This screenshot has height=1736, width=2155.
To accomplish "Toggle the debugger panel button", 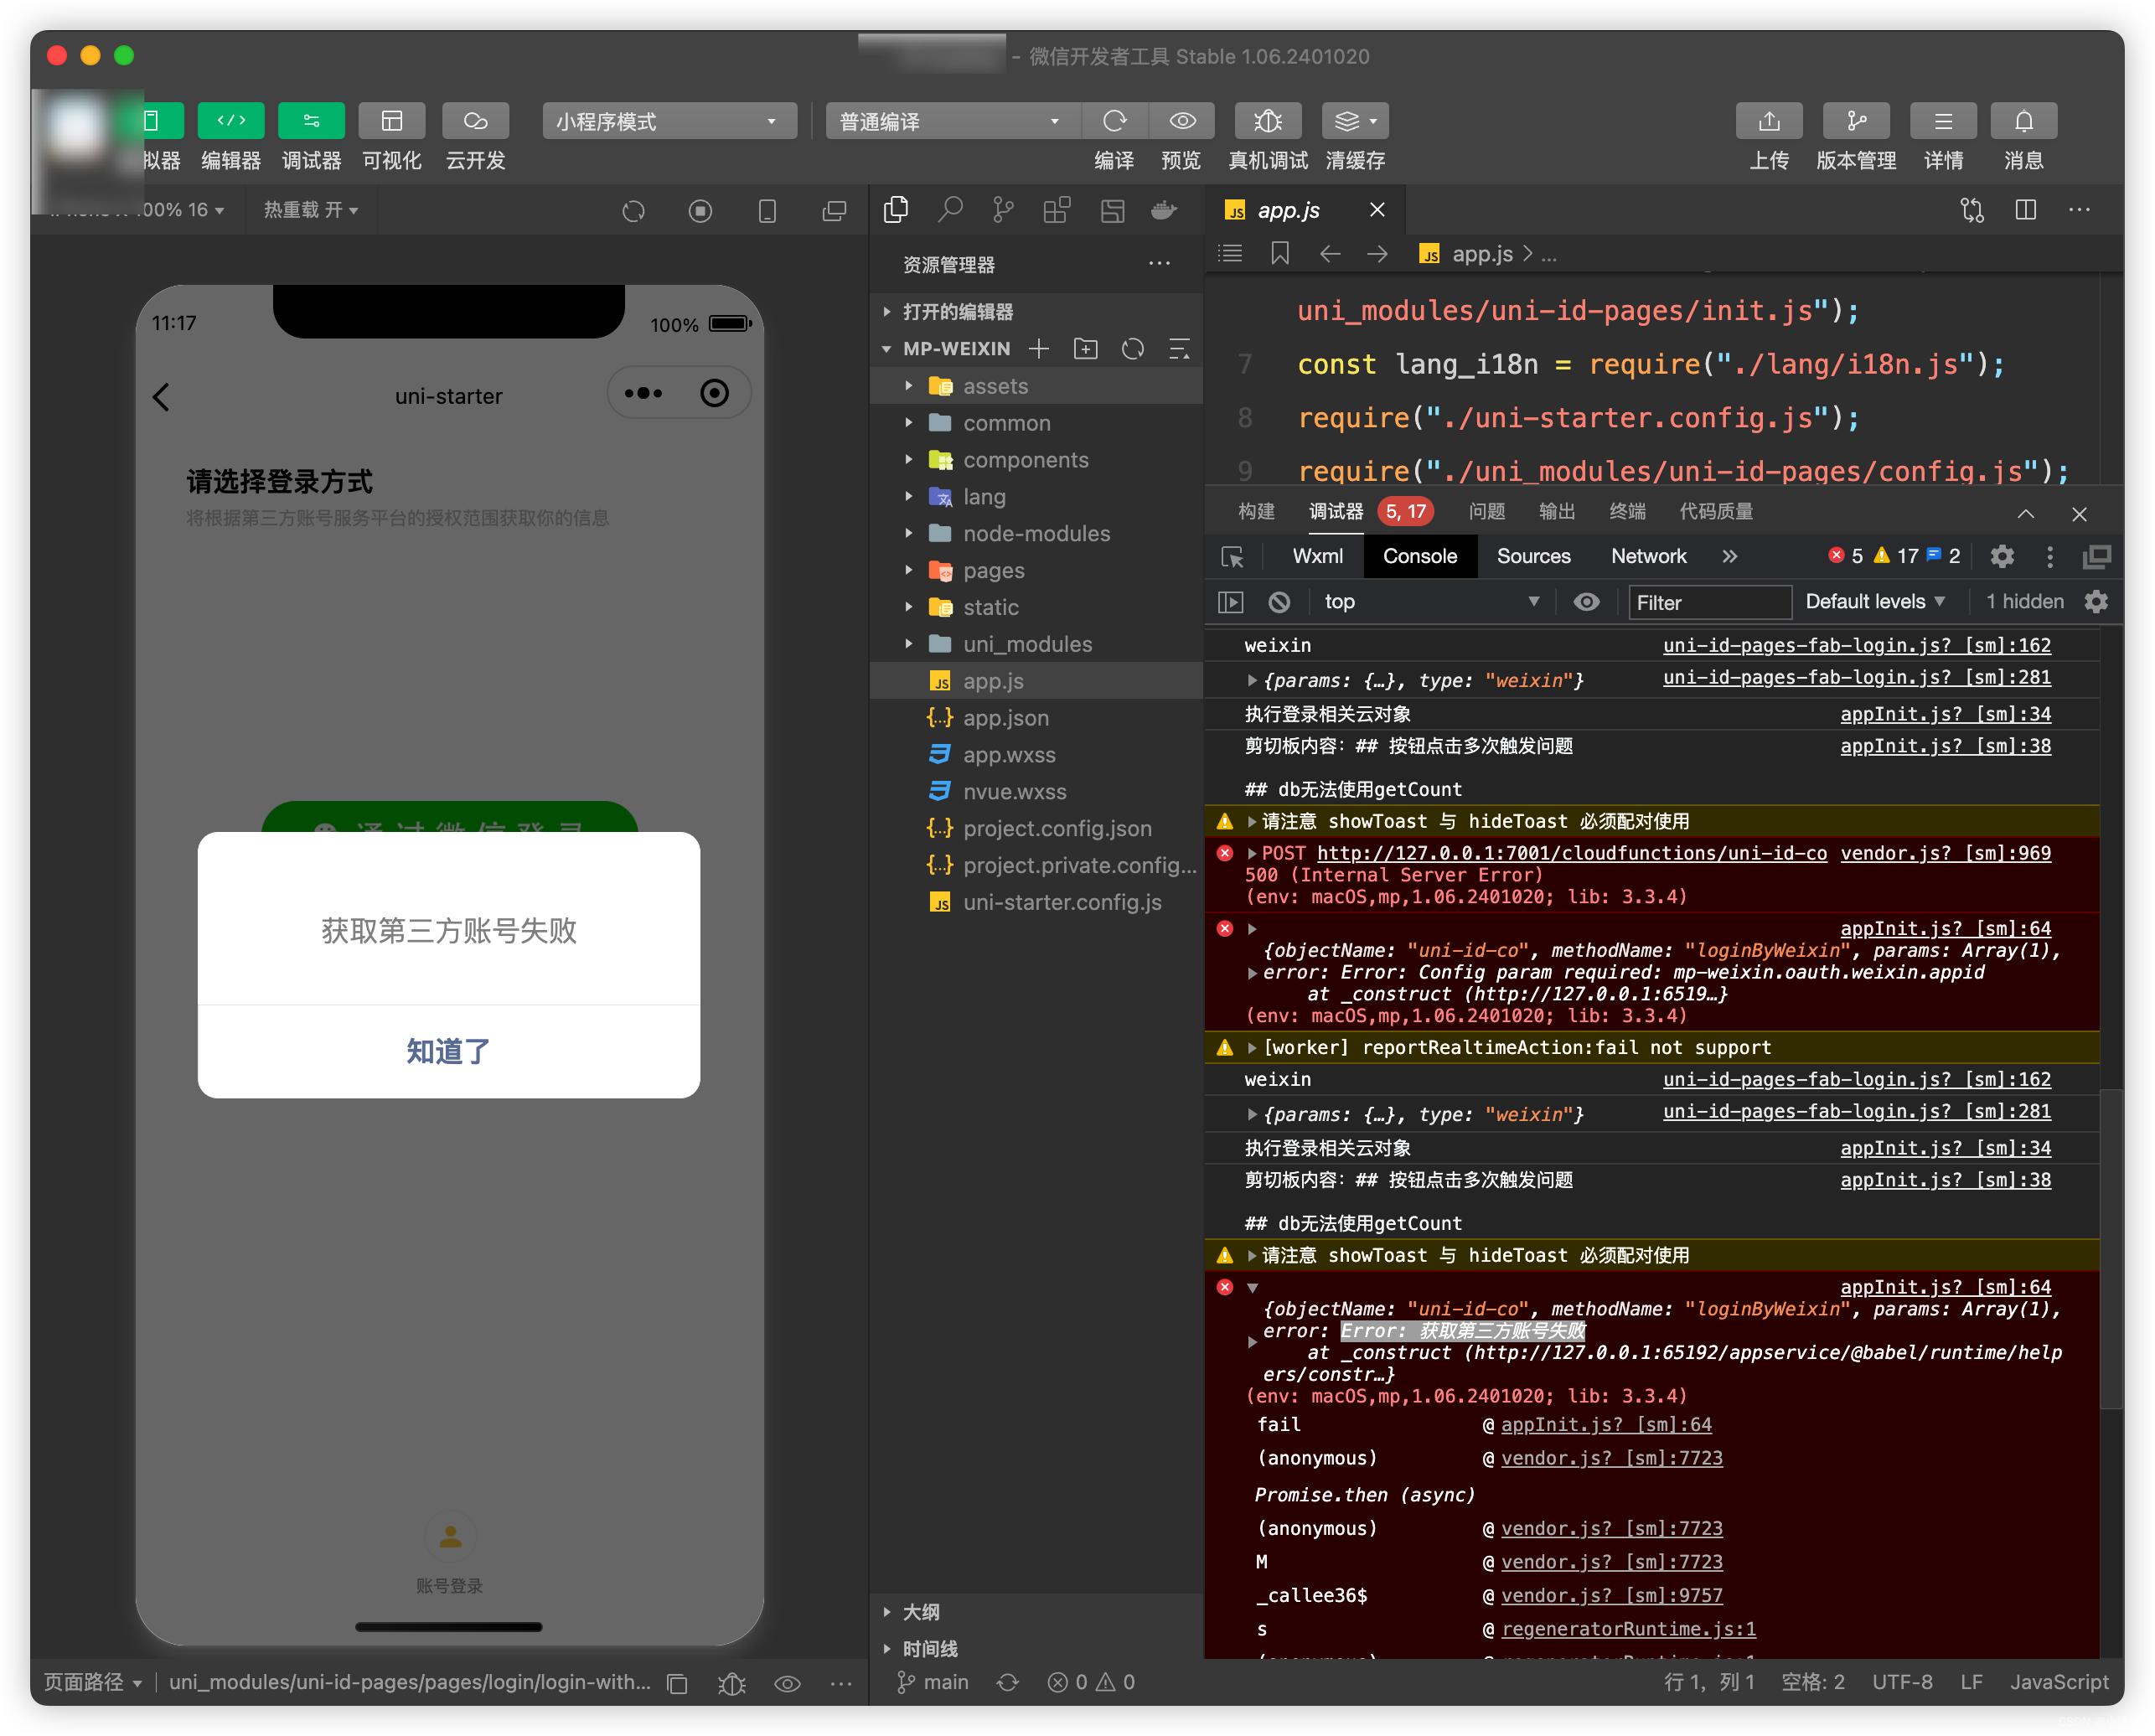I will tap(311, 121).
